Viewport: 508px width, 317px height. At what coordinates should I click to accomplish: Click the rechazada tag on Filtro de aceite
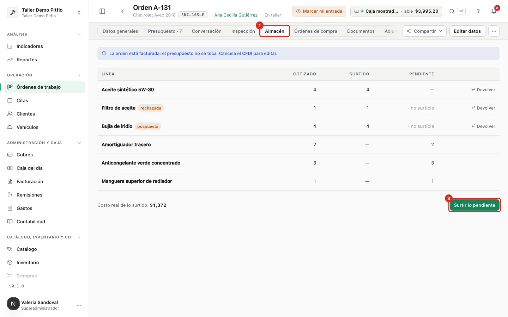(x=151, y=108)
